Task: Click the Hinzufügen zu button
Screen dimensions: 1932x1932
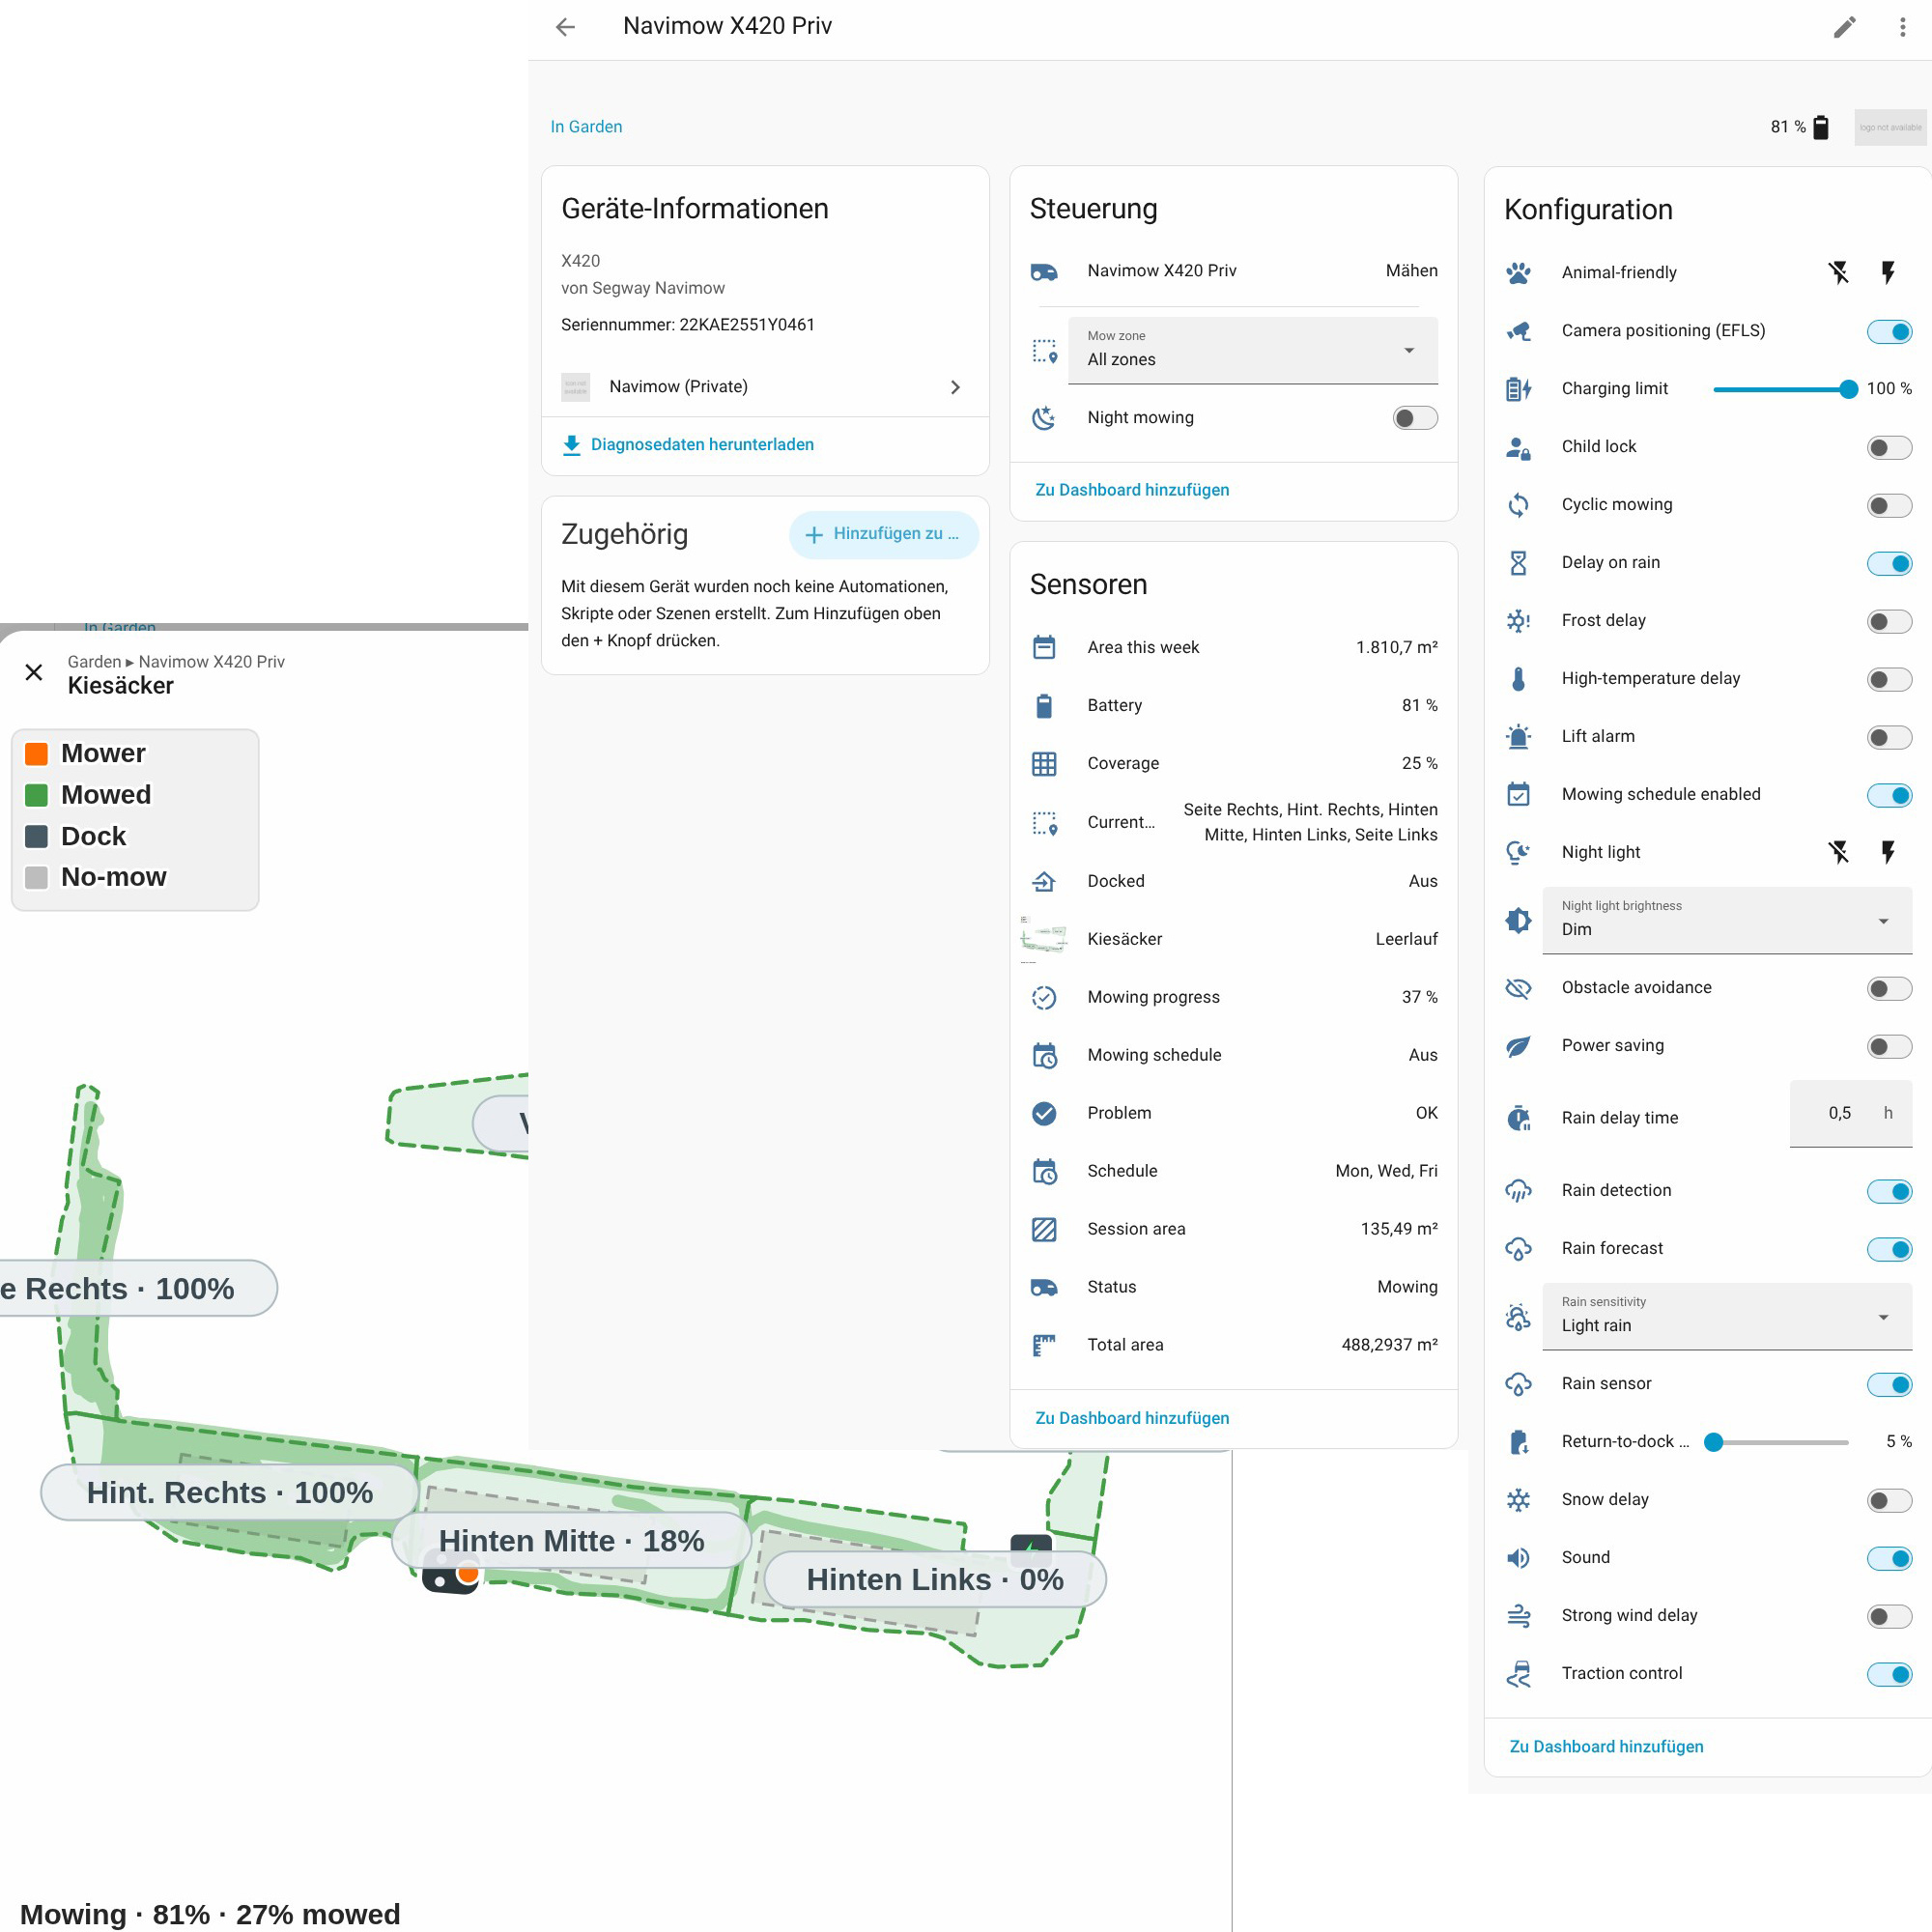Action: [x=883, y=534]
